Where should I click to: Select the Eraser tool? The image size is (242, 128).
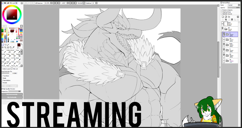(x=9, y=55)
